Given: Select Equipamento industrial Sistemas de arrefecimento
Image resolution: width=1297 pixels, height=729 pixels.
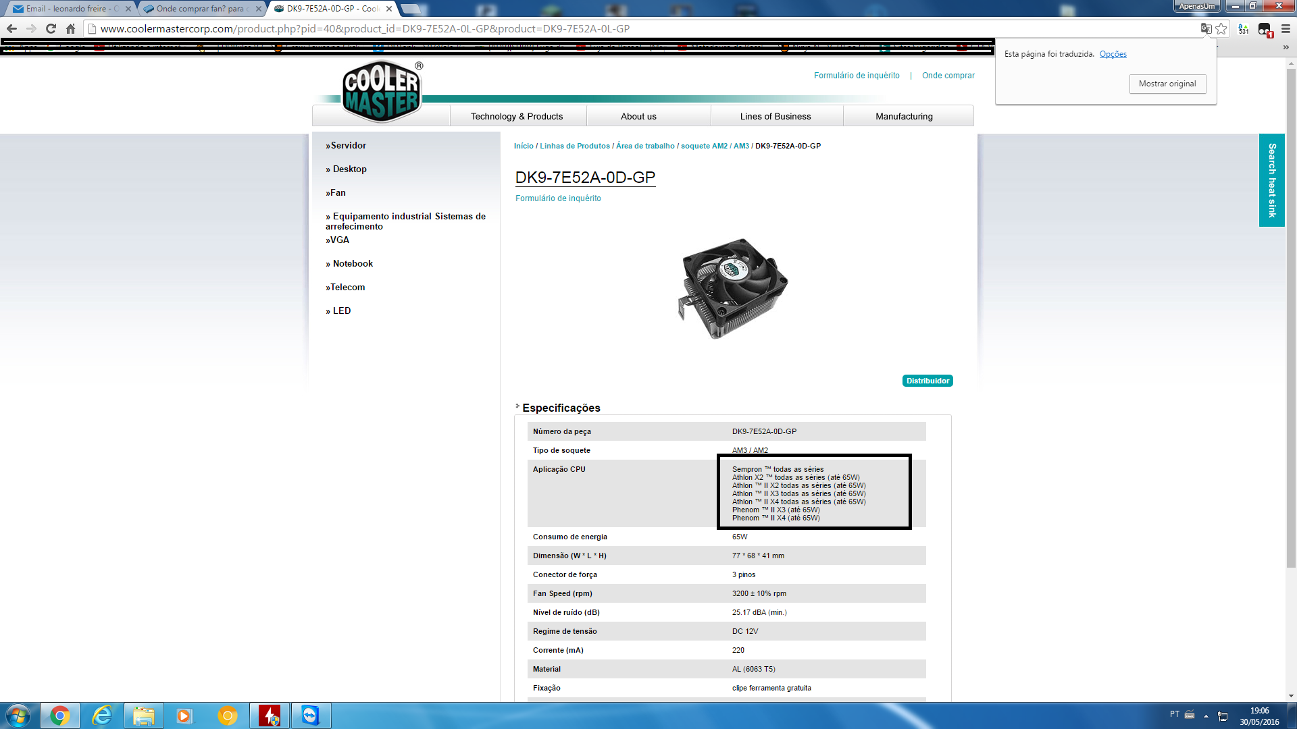Looking at the screenshot, I should click(x=405, y=221).
